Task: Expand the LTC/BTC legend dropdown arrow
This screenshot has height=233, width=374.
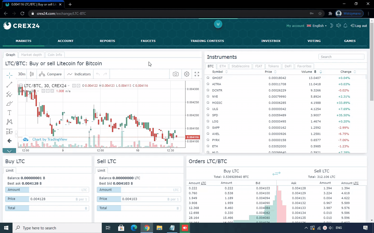Action: pos(69,86)
